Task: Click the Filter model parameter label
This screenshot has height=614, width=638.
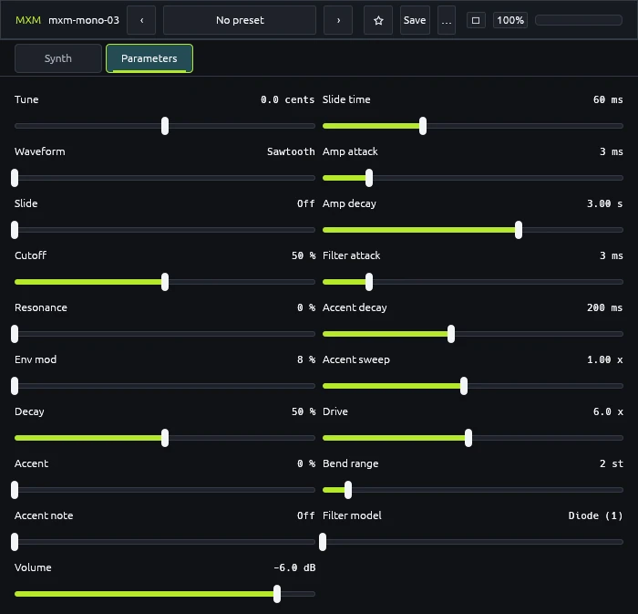Action: tap(352, 515)
